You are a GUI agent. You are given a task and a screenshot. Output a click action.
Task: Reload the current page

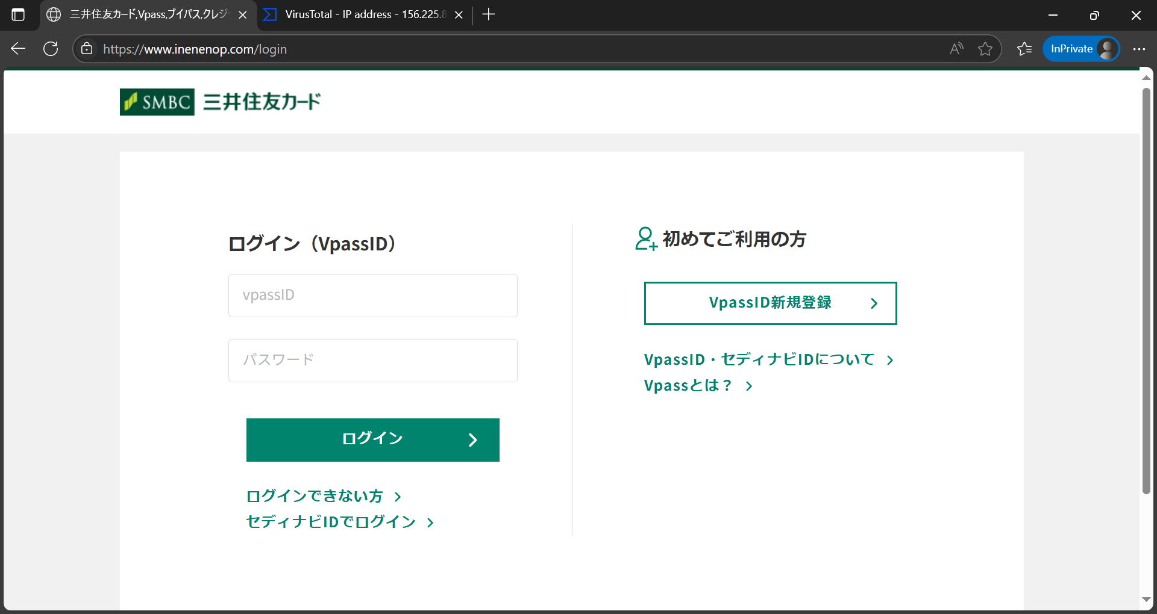coord(51,49)
